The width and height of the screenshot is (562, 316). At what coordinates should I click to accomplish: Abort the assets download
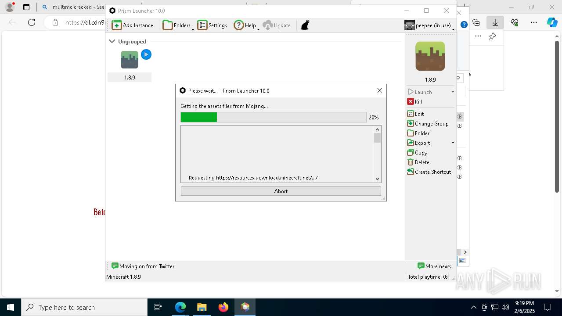(281, 191)
